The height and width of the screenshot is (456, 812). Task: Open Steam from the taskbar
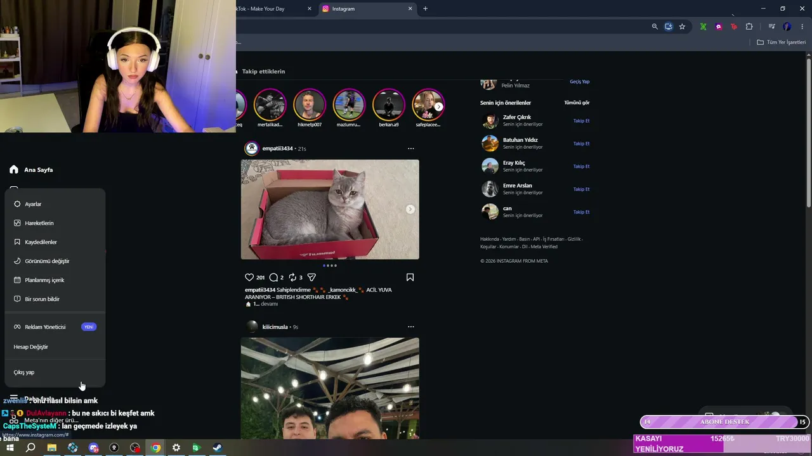[217, 448]
